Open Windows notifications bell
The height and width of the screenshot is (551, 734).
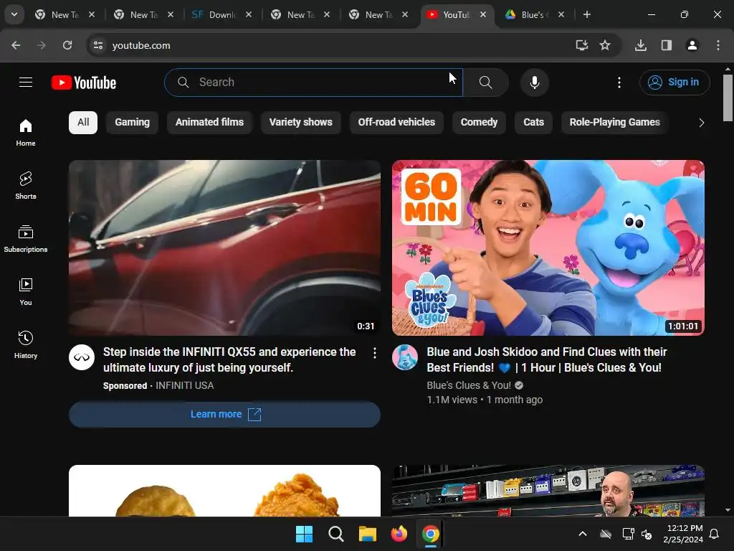click(715, 534)
